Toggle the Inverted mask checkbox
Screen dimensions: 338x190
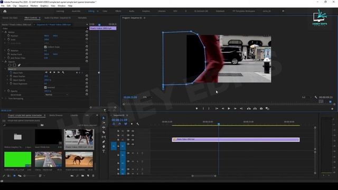click(x=45, y=88)
